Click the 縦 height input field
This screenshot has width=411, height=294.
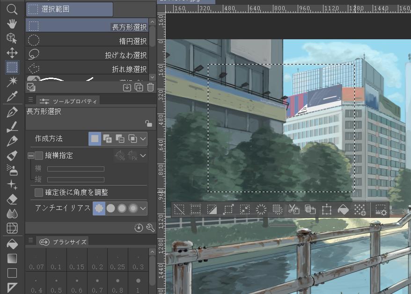click(76, 179)
